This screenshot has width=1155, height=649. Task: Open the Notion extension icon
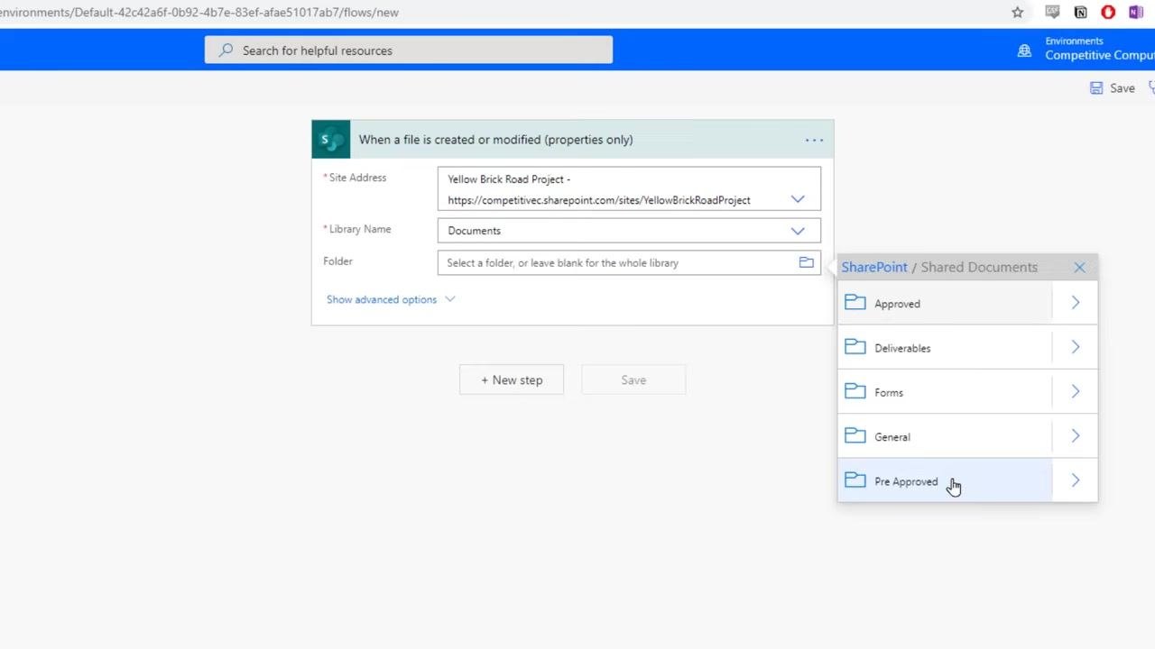pyautogui.click(x=1080, y=13)
